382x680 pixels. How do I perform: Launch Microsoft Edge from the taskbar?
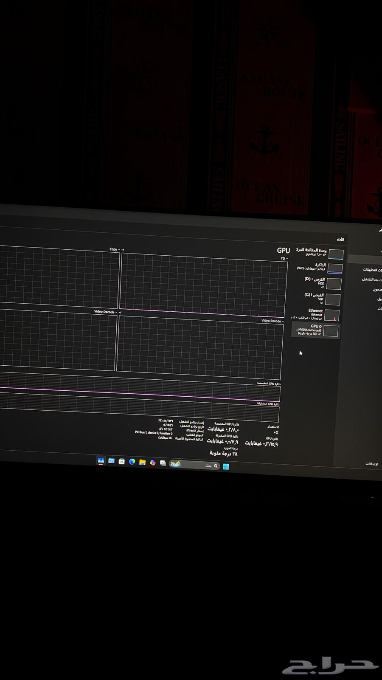(132, 462)
